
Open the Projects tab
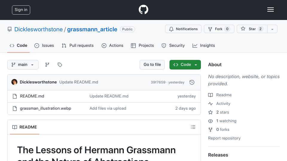point(142,45)
